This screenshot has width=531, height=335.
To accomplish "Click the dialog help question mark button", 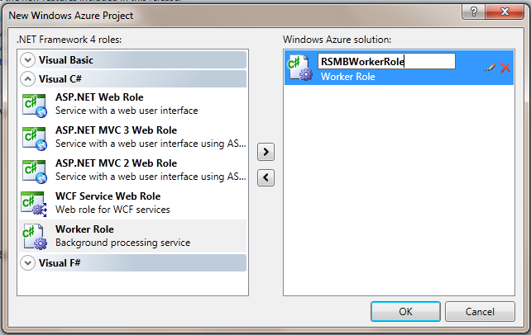I will click(473, 12).
